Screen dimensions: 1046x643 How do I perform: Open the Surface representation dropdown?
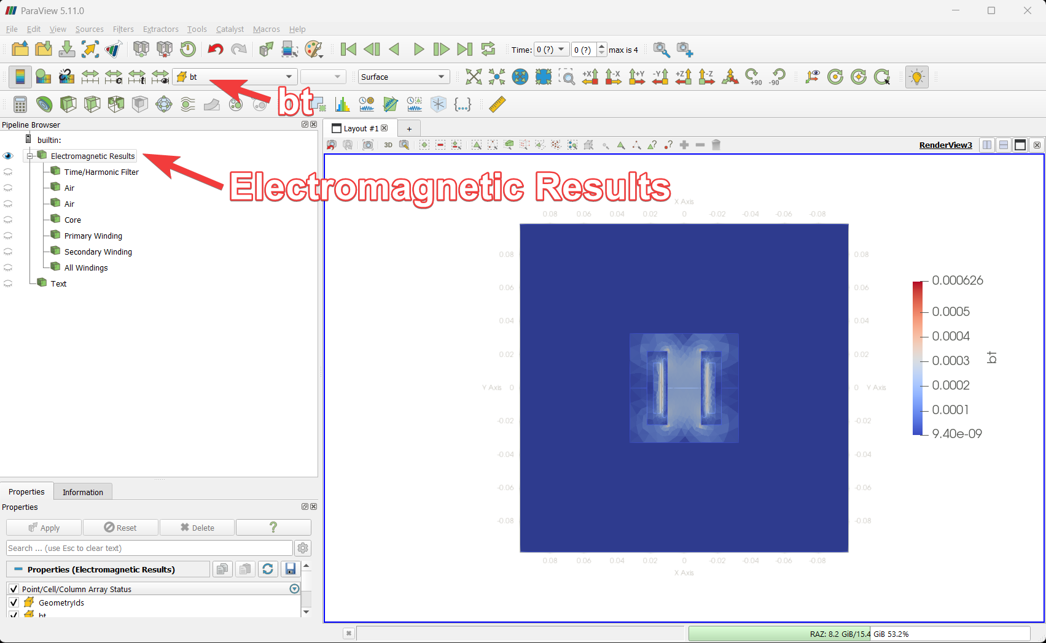tap(404, 77)
